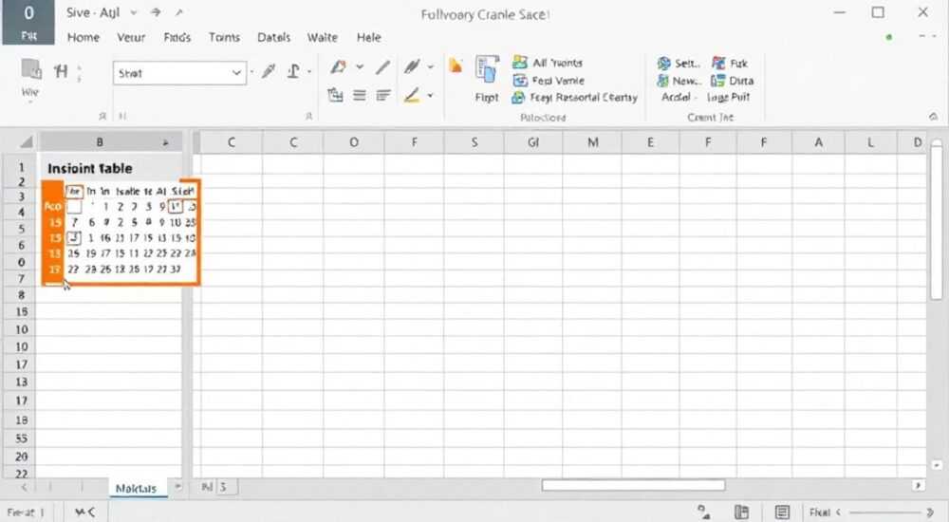Click the zoom slider in status bar
Screen dimensions: 949x522
coord(884,513)
